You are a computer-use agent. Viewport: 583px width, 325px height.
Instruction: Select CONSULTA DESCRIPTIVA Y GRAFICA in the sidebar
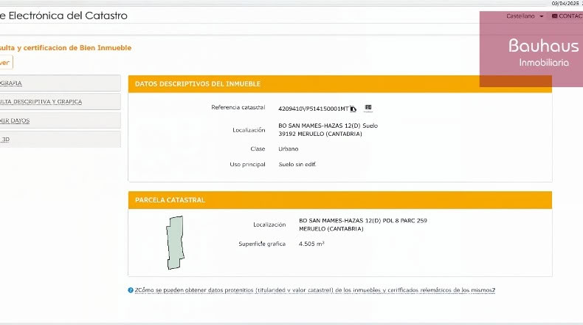pos(60,102)
